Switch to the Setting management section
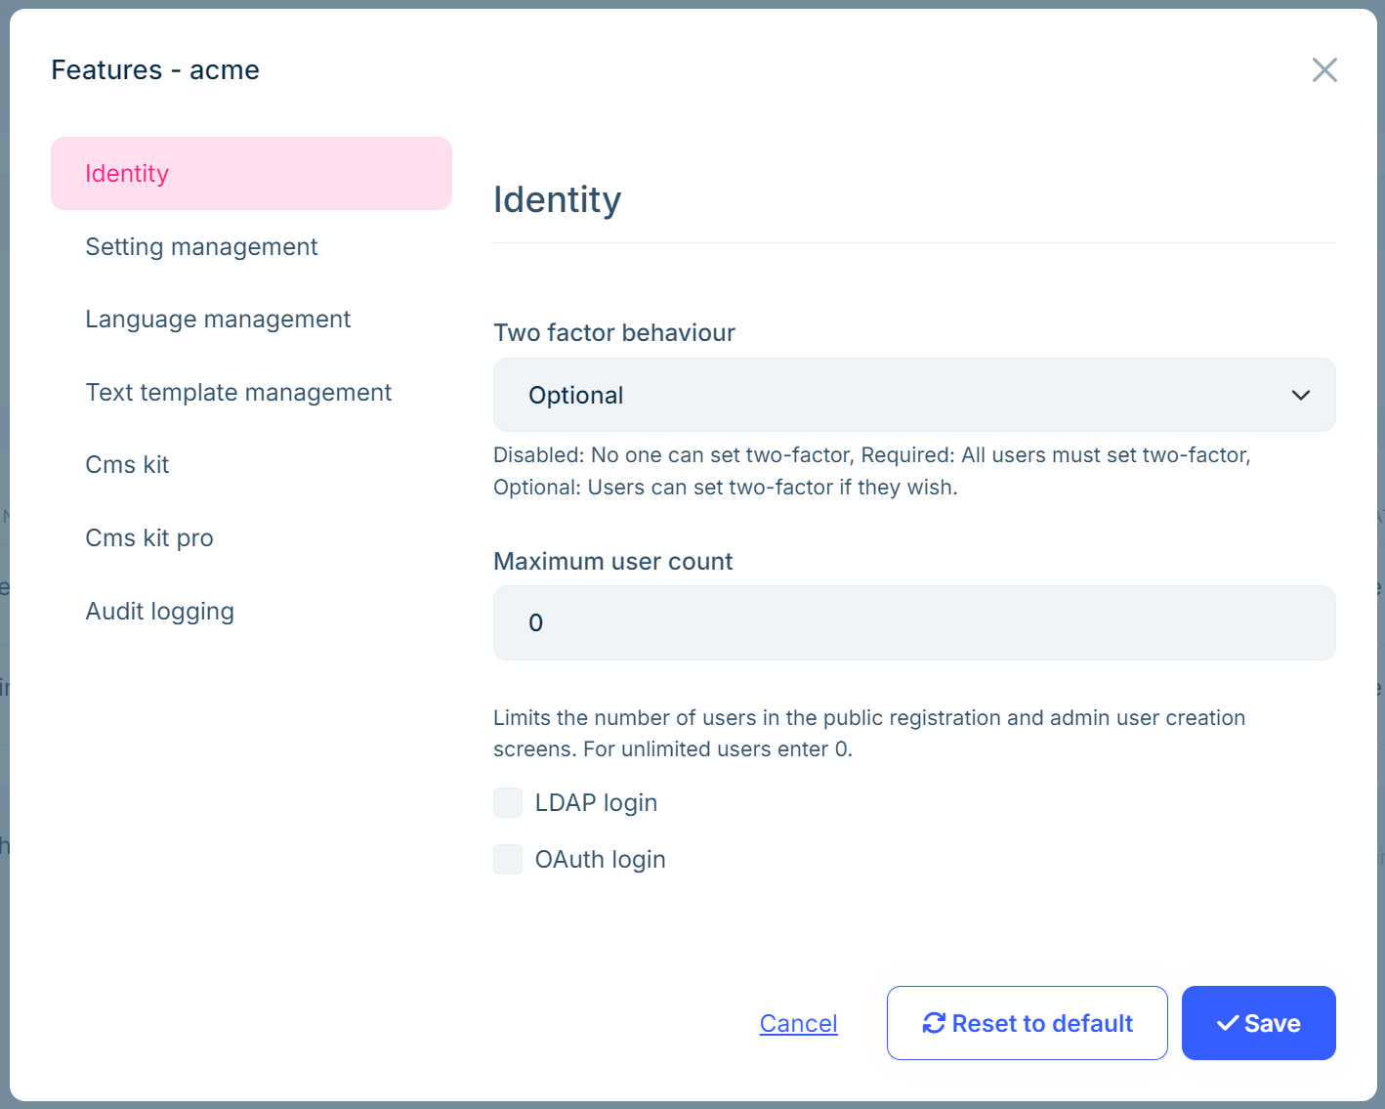1385x1109 pixels. (x=201, y=246)
